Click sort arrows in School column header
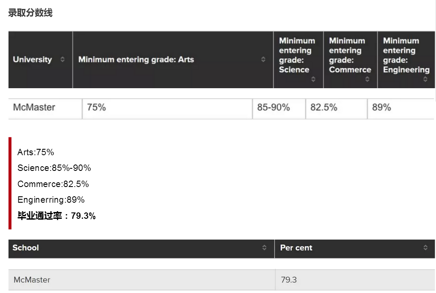The width and height of the screenshot is (436, 293). pos(264,248)
